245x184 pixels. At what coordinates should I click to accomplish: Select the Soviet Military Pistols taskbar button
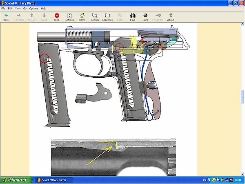(53, 180)
